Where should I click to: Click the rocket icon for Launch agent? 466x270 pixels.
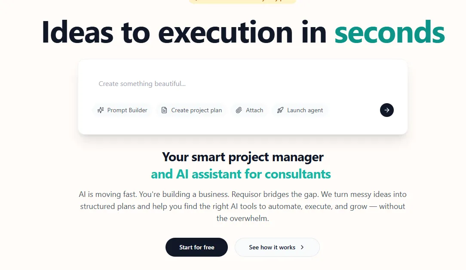tap(280, 110)
